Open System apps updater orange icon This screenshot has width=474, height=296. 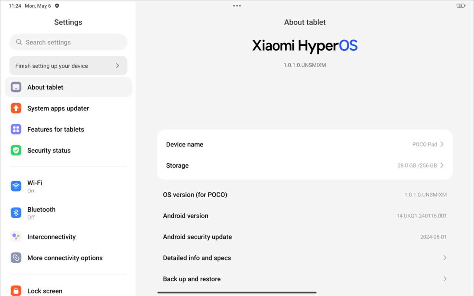point(16,108)
